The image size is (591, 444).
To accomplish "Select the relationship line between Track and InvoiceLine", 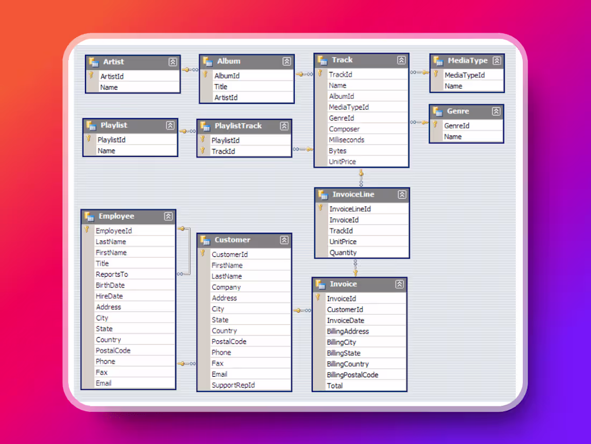I will [x=361, y=177].
